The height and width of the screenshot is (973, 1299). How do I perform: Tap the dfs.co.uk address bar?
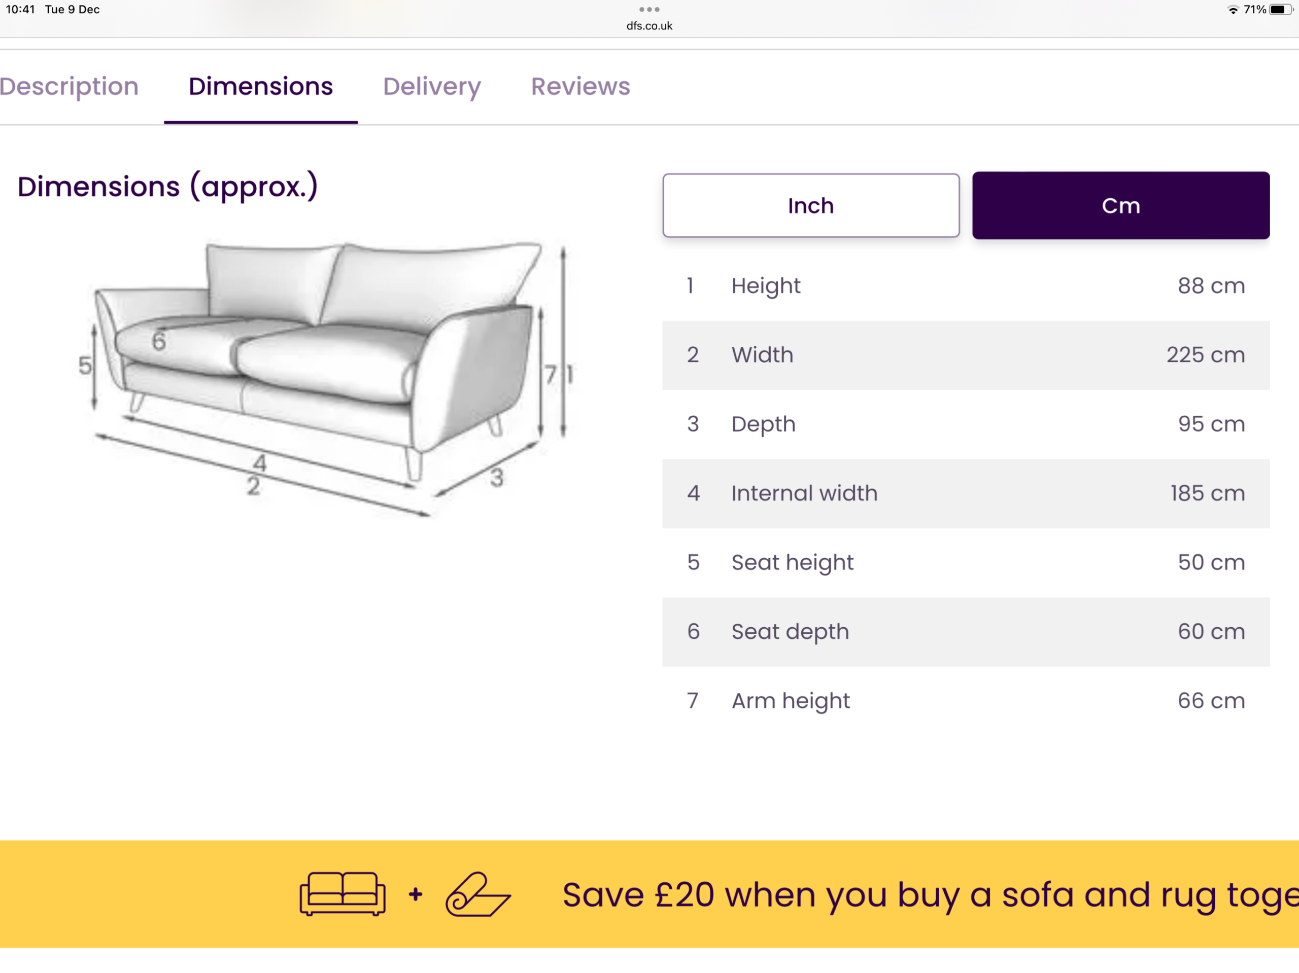pos(649,26)
